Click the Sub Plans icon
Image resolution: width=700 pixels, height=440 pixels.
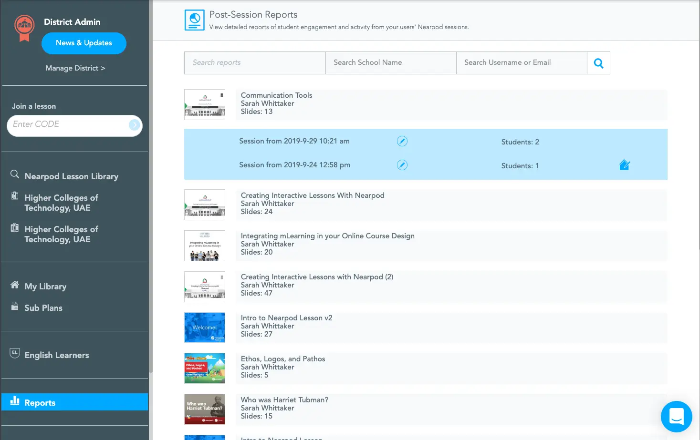click(14, 307)
